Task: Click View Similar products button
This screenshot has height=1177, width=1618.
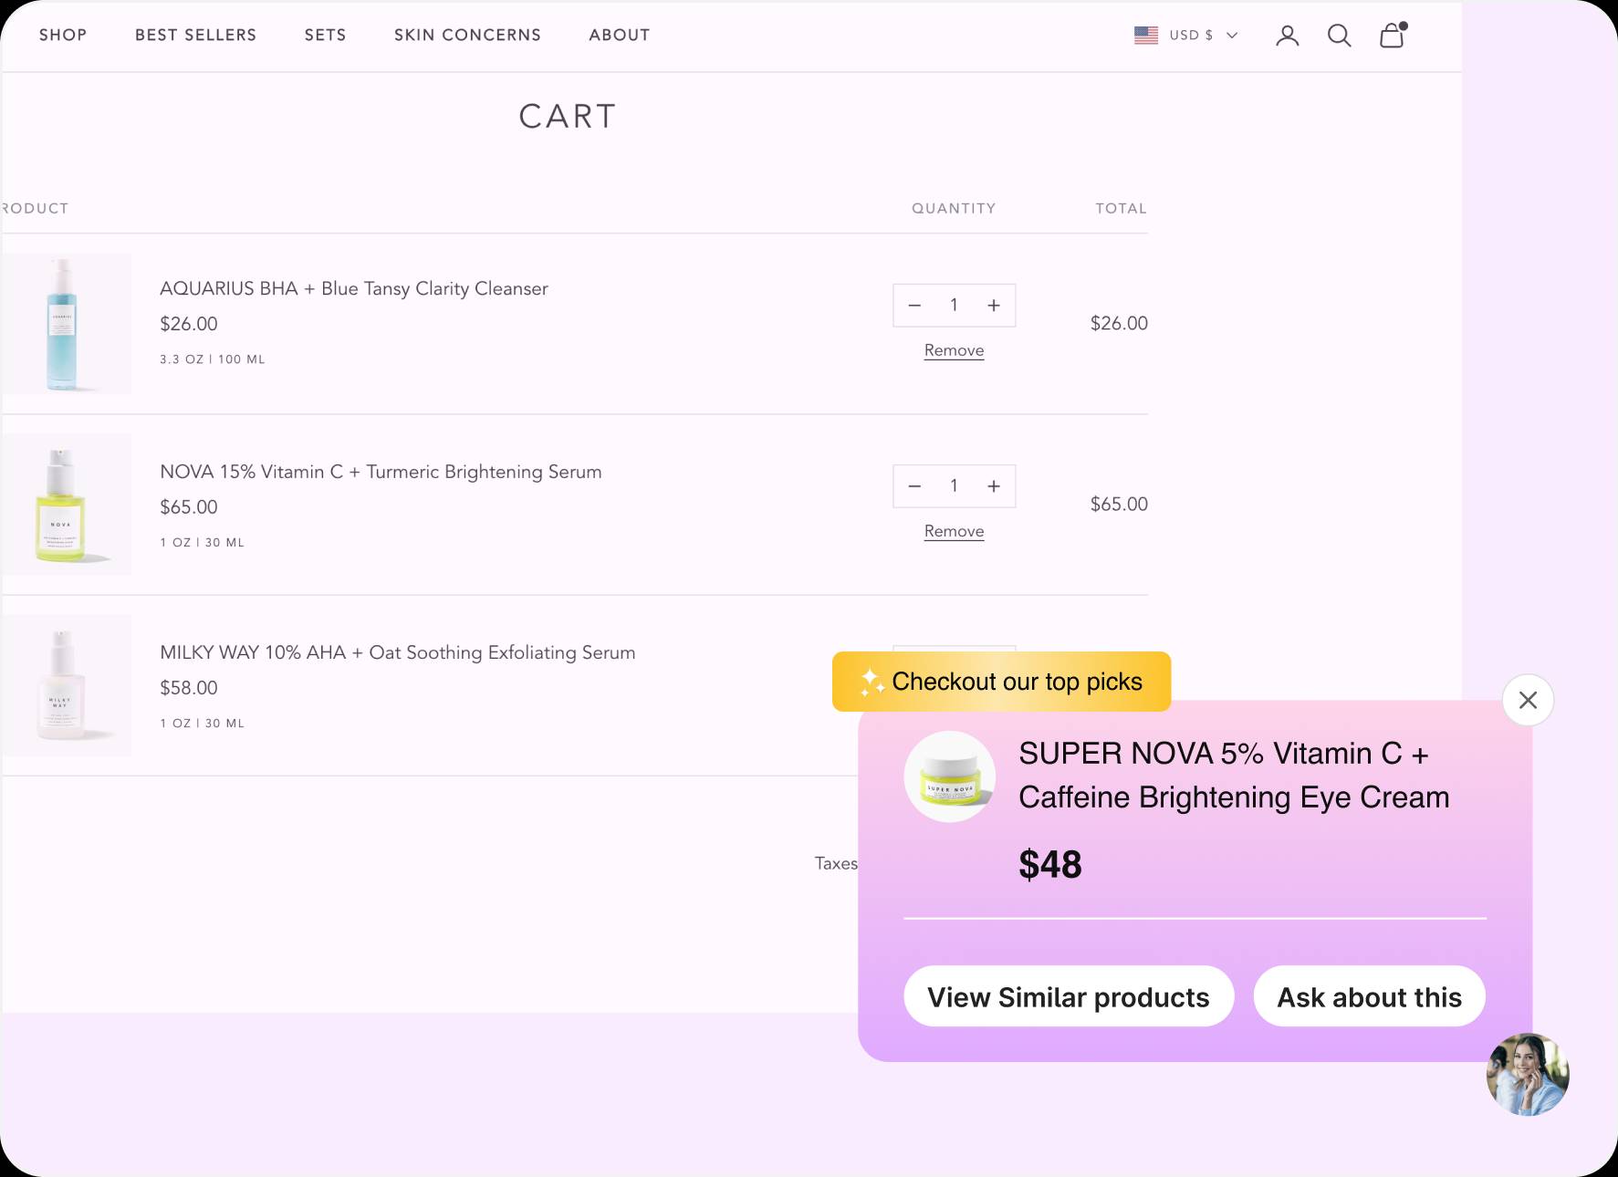Action: [x=1068, y=996]
